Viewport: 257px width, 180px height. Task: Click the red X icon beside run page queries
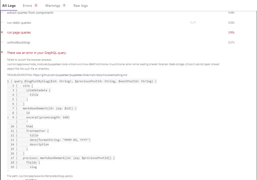pyautogui.click(x=2, y=32)
